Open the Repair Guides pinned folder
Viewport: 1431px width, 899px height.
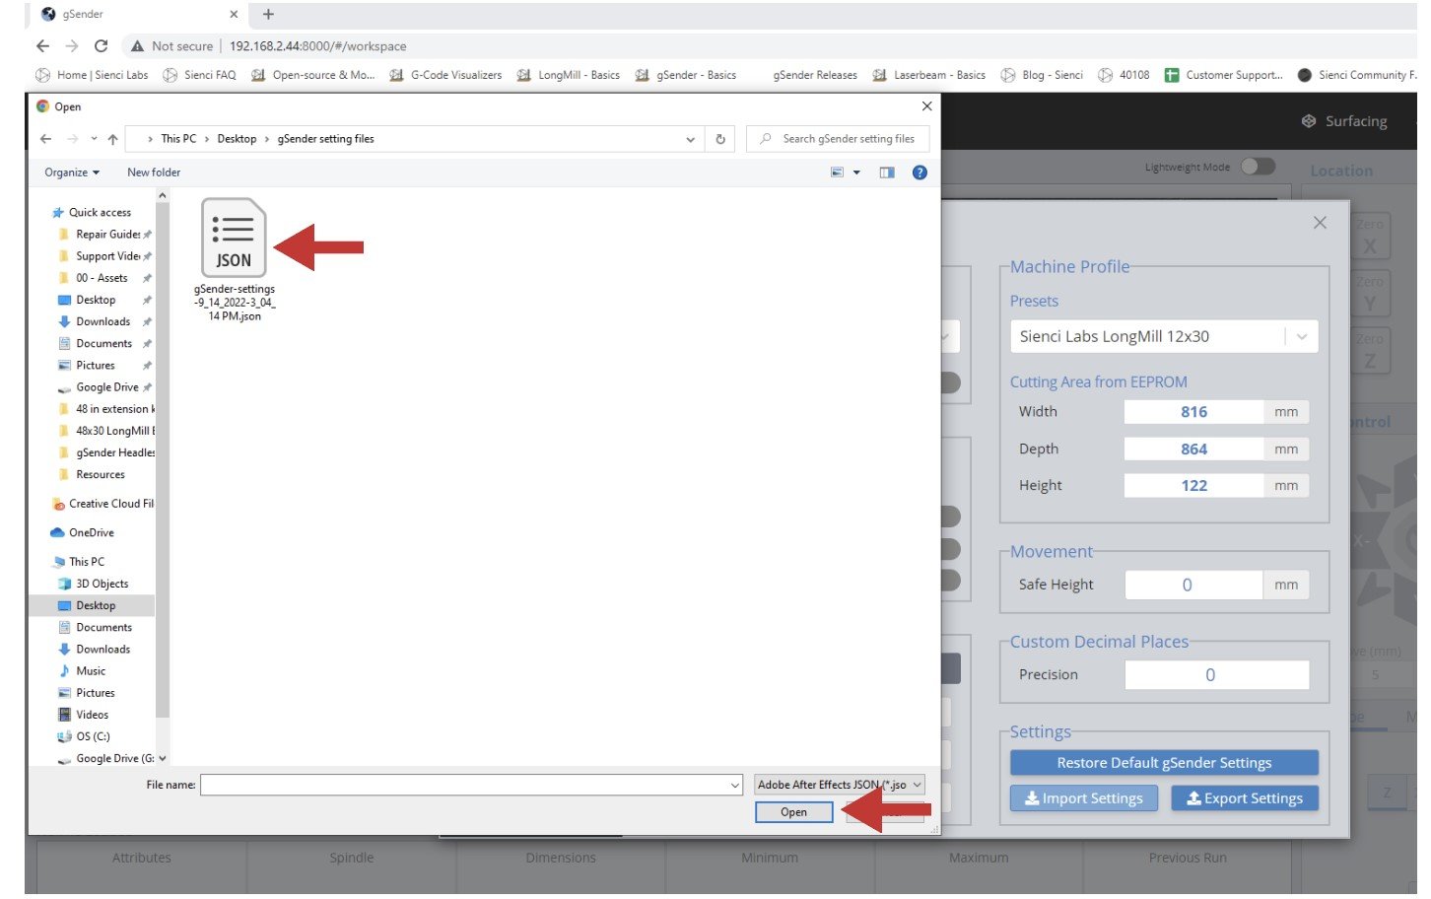pyautogui.click(x=106, y=235)
